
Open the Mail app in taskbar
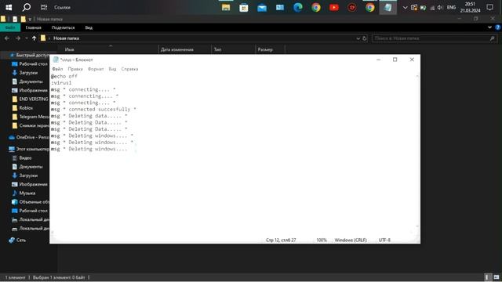[x=262, y=7]
